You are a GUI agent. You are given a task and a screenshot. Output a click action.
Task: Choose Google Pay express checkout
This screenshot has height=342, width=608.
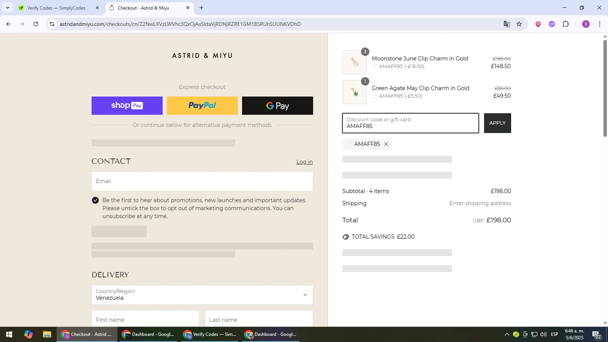pos(278,106)
